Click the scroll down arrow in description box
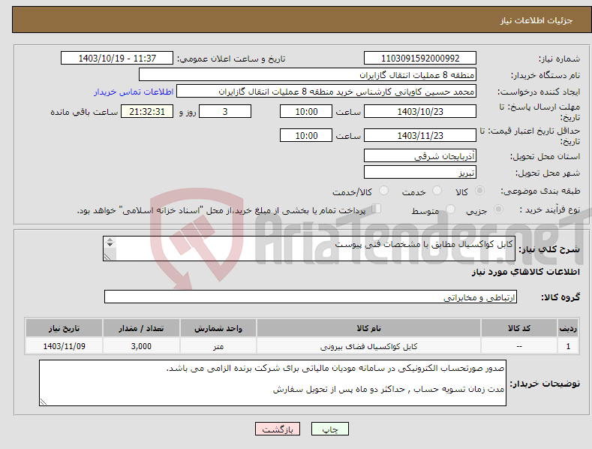Image resolution: width=592 pixels, height=449 pixels. [x=110, y=245]
